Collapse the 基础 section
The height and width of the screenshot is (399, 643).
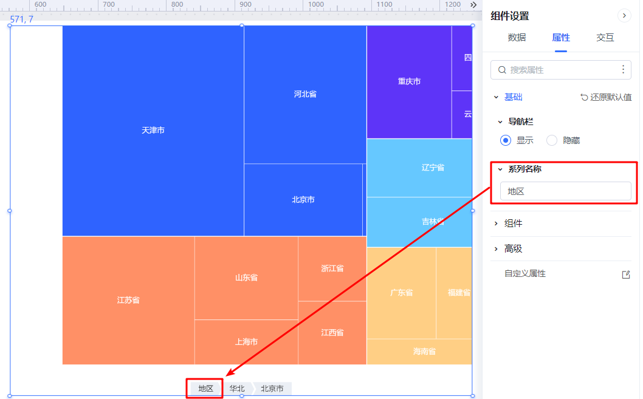click(496, 98)
